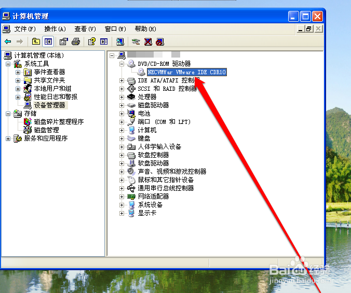351x293 pixels.
Task: Select 计算机管理(本地) root node
Action: click(39, 55)
